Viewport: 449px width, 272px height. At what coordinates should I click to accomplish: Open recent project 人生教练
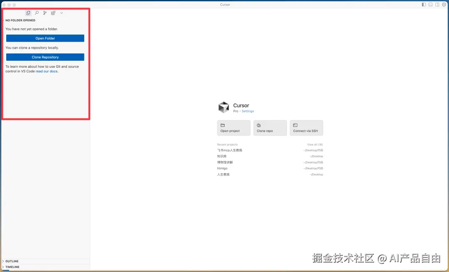[x=270, y=174]
